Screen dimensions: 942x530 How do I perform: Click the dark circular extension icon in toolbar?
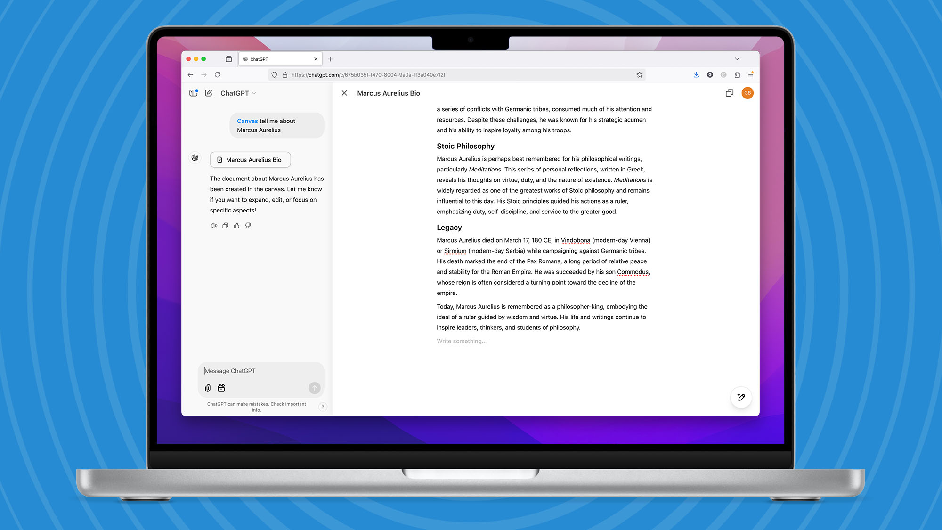710,75
